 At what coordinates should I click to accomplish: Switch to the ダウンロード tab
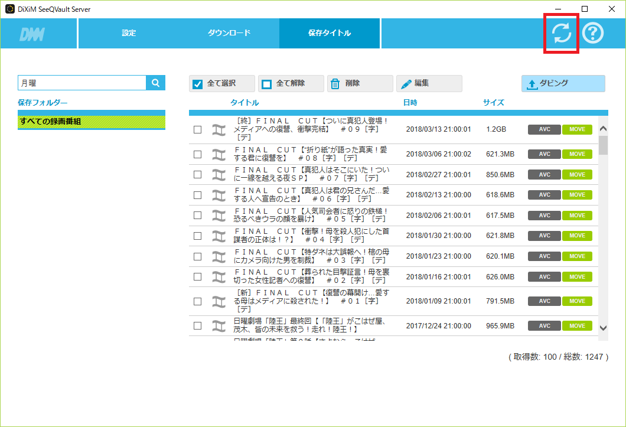(x=229, y=33)
